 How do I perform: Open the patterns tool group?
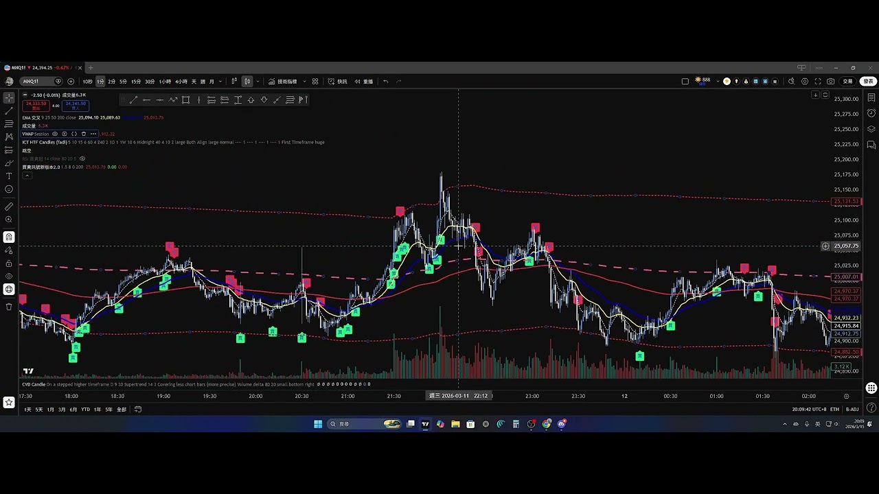click(9, 137)
